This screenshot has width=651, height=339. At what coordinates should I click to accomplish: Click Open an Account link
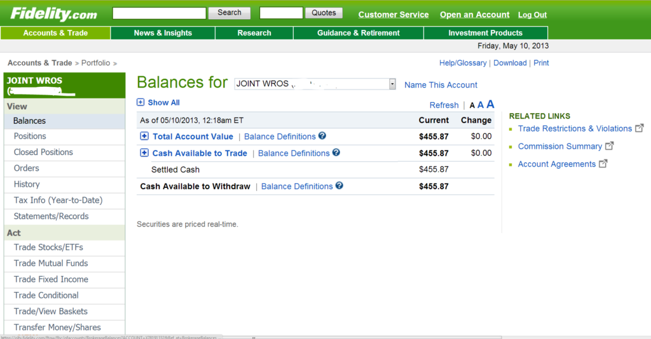[x=474, y=15]
